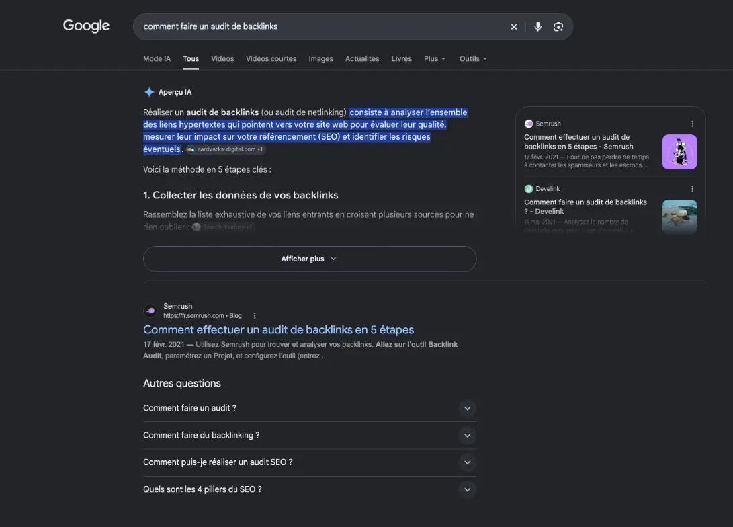Open Actualités tab
The width and height of the screenshot is (733, 527).
[362, 59]
